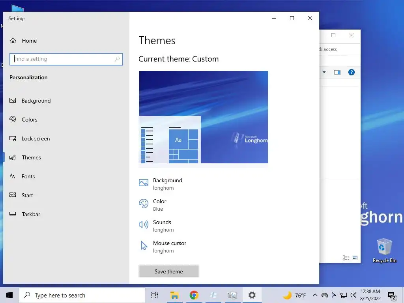Screen dimensions: 404x303
Task: Click File Explorer search box behind Settings
Action: tap(340, 49)
